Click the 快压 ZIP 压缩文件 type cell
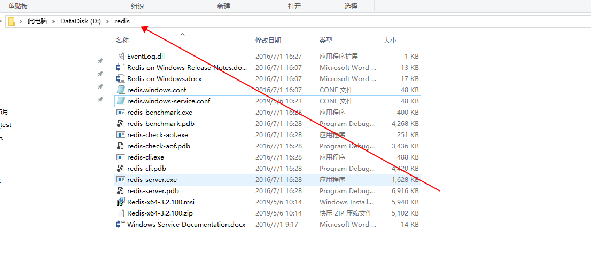This screenshot has width=591, height=263. pos(346,213)
